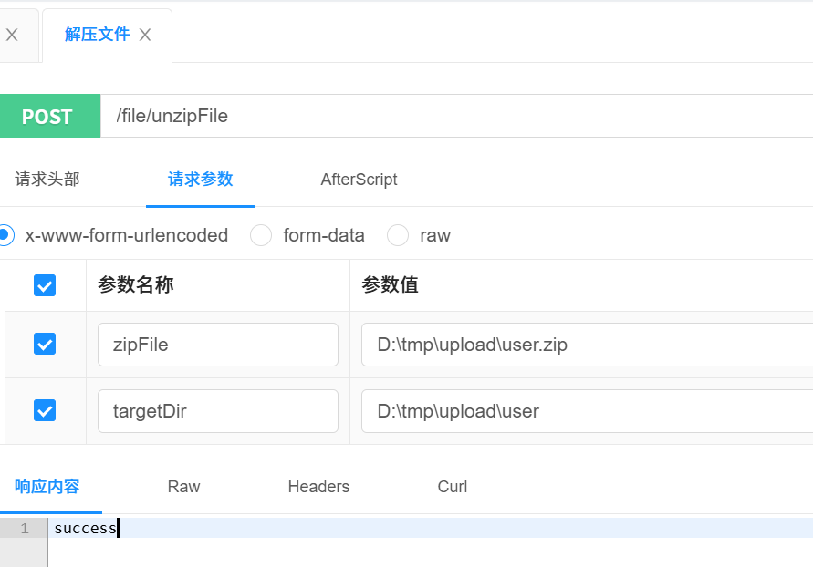The height and width of the screenshot is (567, 813).
Task: Select the form-data body format
Action: (x=261, y=235)
